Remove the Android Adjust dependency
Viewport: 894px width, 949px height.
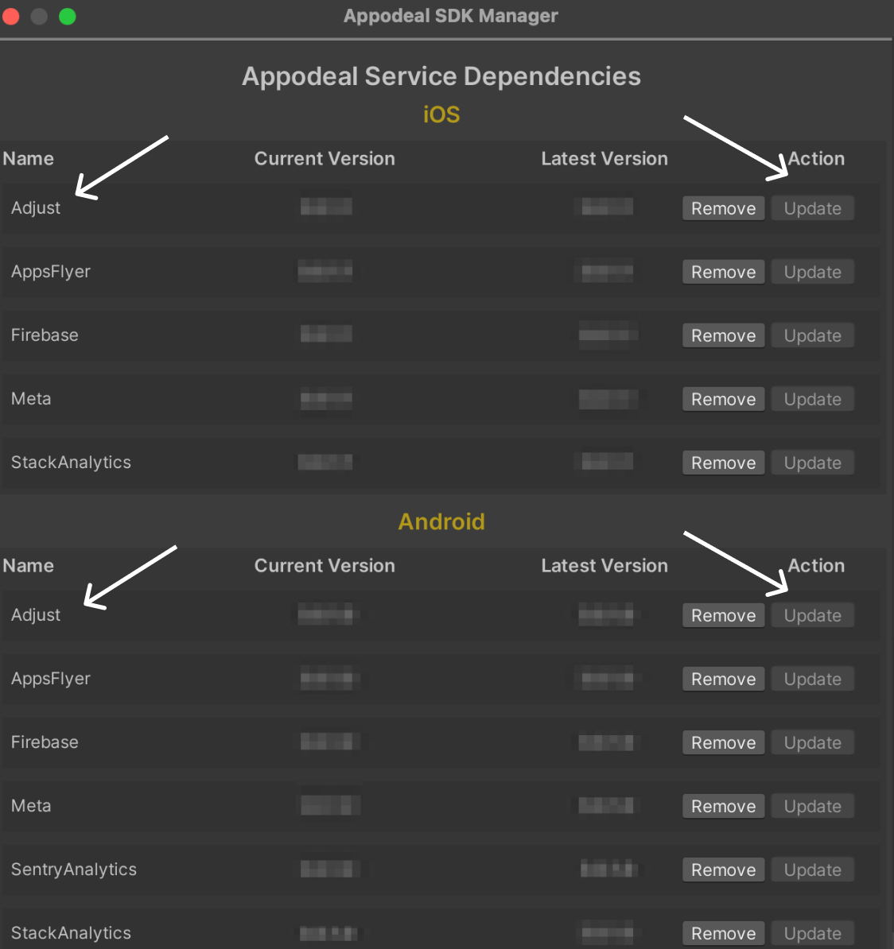point(723,615)
